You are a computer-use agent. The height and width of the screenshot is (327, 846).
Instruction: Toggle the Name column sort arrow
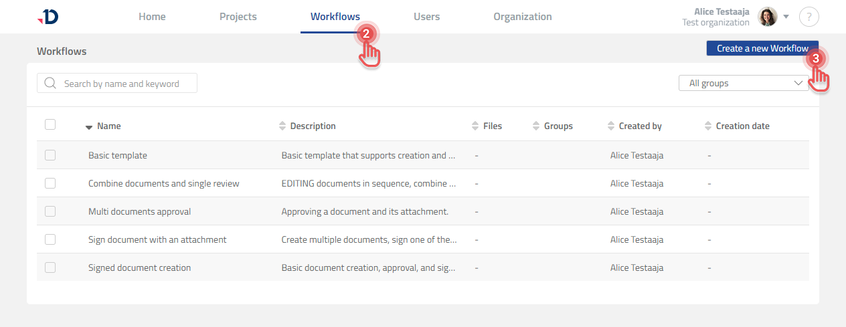[x=89, y=126]
